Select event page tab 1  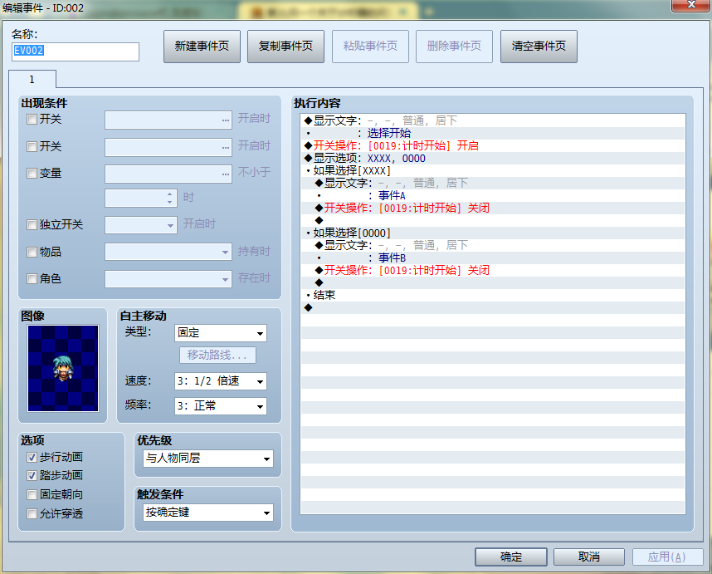(x=32, y=80)
